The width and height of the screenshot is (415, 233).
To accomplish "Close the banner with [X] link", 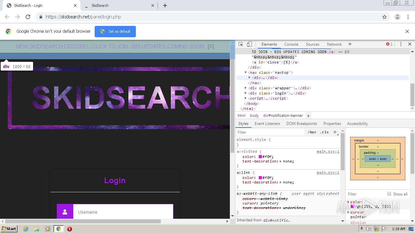I will (x=211, y=46).
